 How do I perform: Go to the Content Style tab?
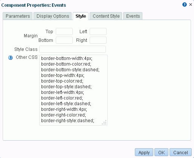106,16
